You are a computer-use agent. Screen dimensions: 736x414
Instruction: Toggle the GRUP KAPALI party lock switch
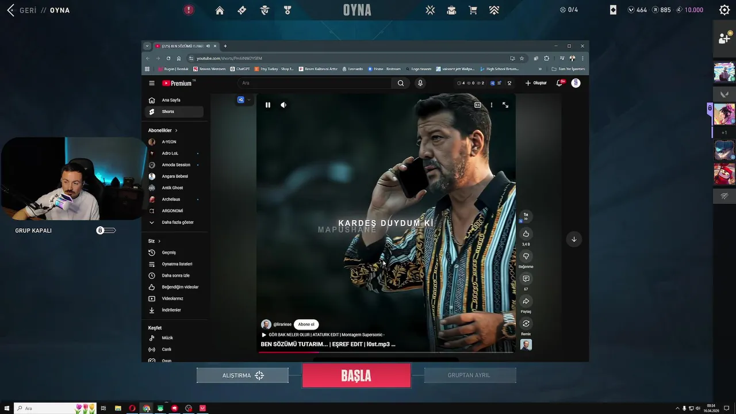pyautogui.click(x=106, y=231)
